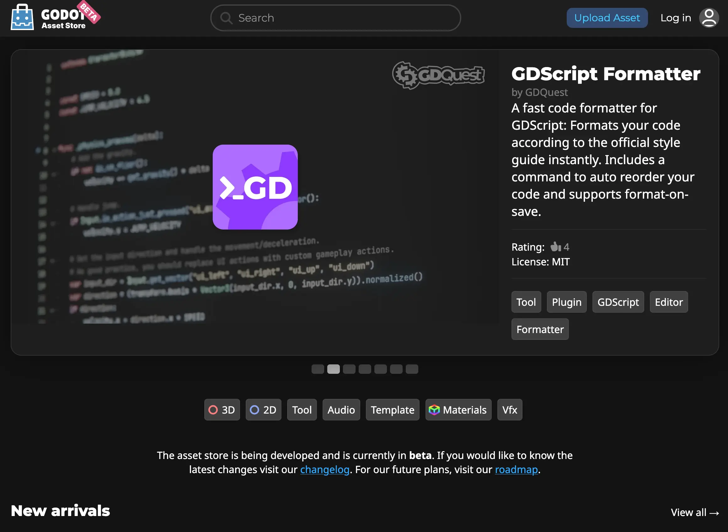Screen dimensions: 728x532
Task: Open the Log in link
Action: [676, 18]
